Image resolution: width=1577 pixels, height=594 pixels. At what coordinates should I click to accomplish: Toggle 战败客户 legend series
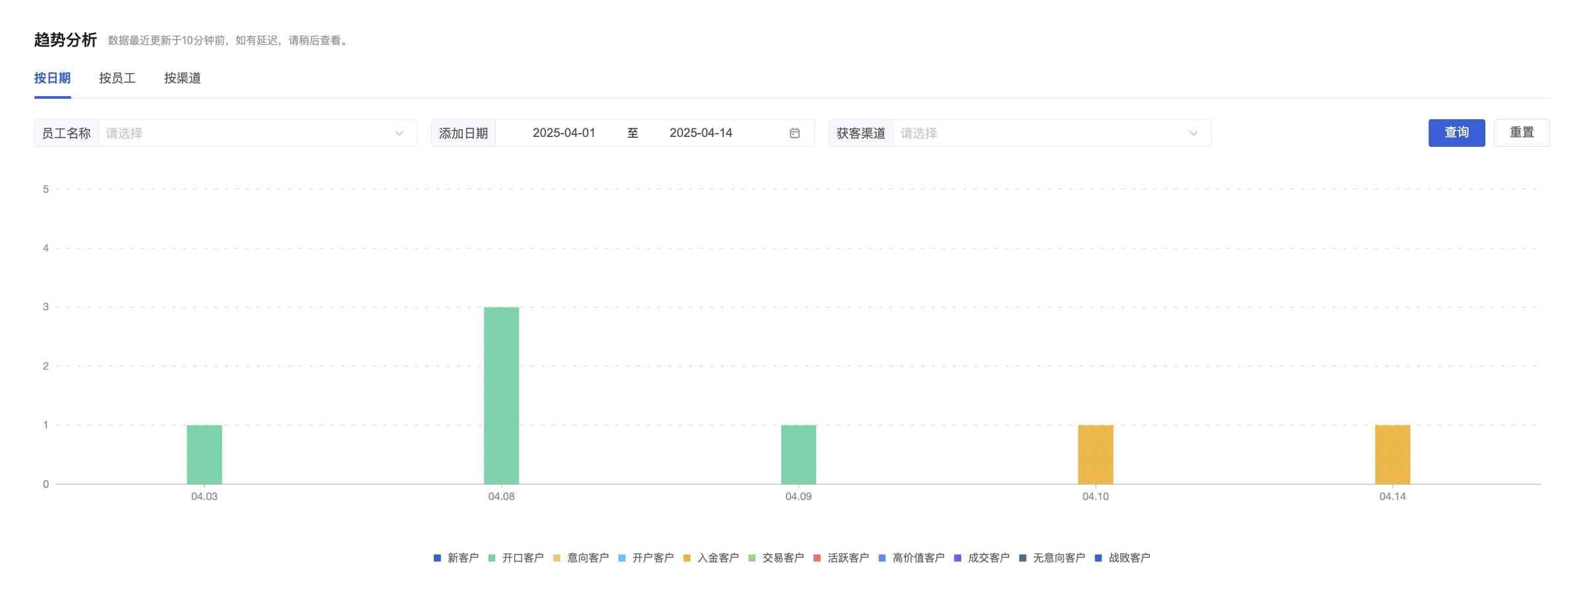(1123, 558)
